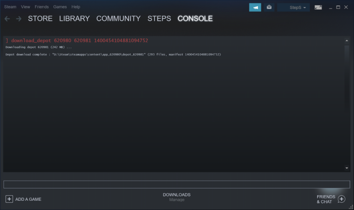Image resolution: width=354 pixels, height=210 pixels.
Task: Select the CONSOLE tab
Action: [195, 18]
